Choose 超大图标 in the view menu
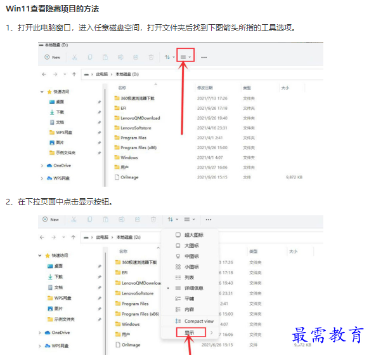 click(190, 235)
